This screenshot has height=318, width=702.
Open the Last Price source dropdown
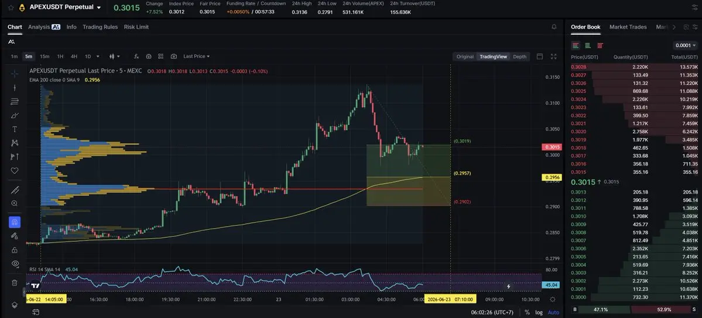(x=197, y=56)
